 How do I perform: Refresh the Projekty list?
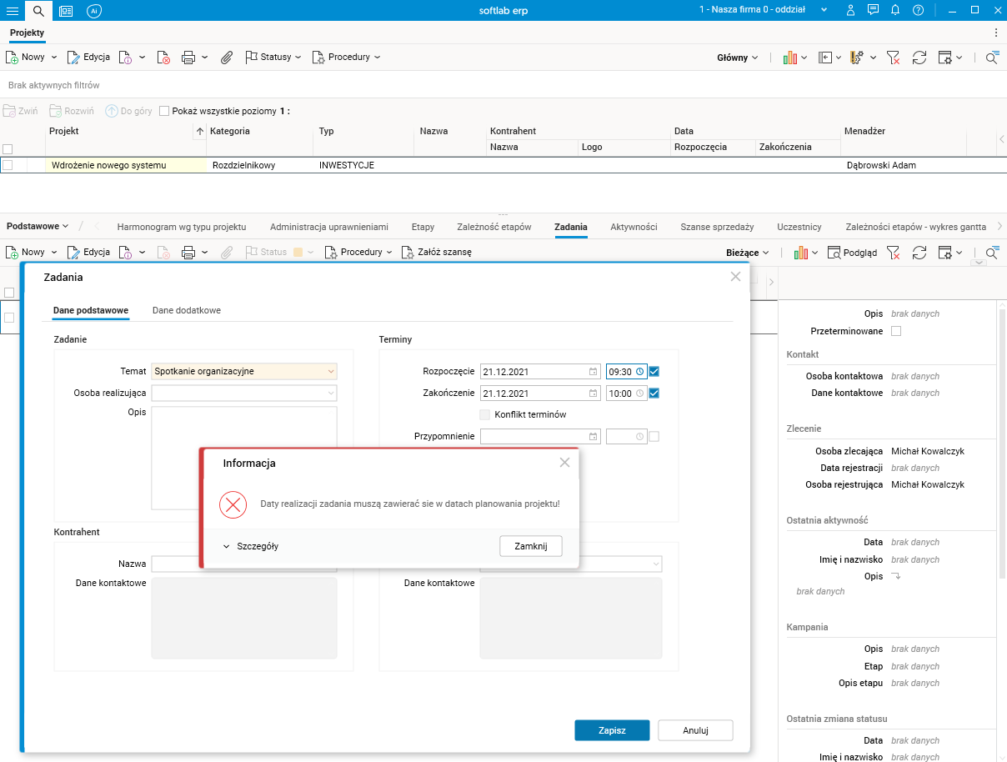919,58
